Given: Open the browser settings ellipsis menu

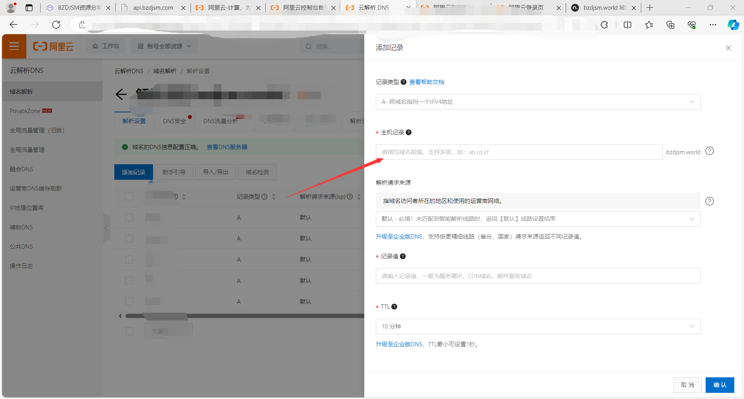Looking at the screenshot, I should click(x=713, y=25).
